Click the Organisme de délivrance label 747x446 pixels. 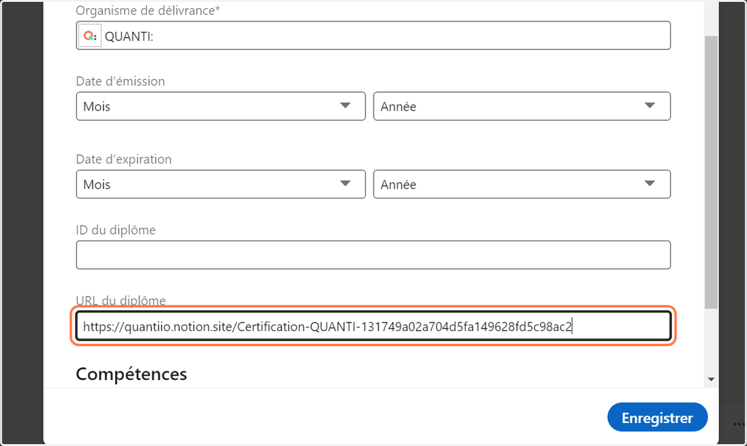148,11
